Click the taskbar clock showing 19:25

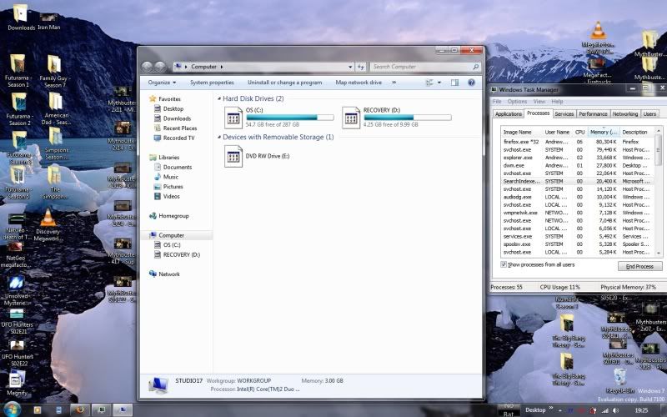(x=641, y=410)
